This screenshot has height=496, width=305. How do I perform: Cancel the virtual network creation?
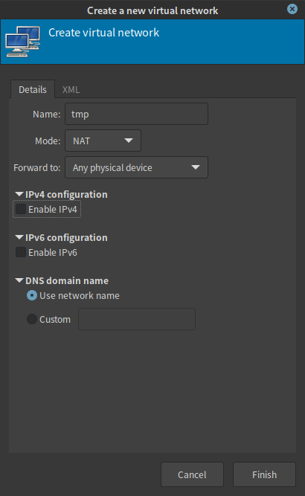[x=192, y=474]
